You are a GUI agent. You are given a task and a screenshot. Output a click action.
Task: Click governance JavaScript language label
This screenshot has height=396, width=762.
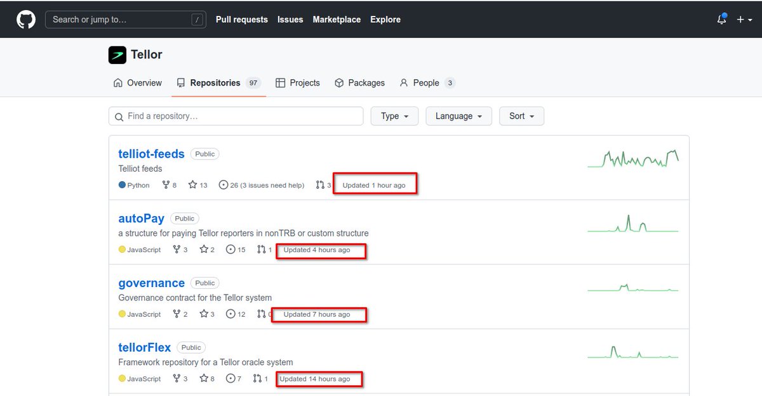click(x=140, y=314)
